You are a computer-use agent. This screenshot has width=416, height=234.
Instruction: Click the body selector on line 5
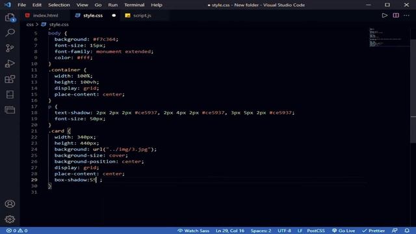tap(55, 33)
